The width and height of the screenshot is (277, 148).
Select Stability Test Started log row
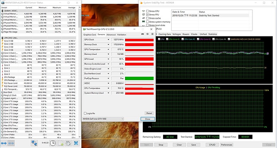tap(210, 15)
